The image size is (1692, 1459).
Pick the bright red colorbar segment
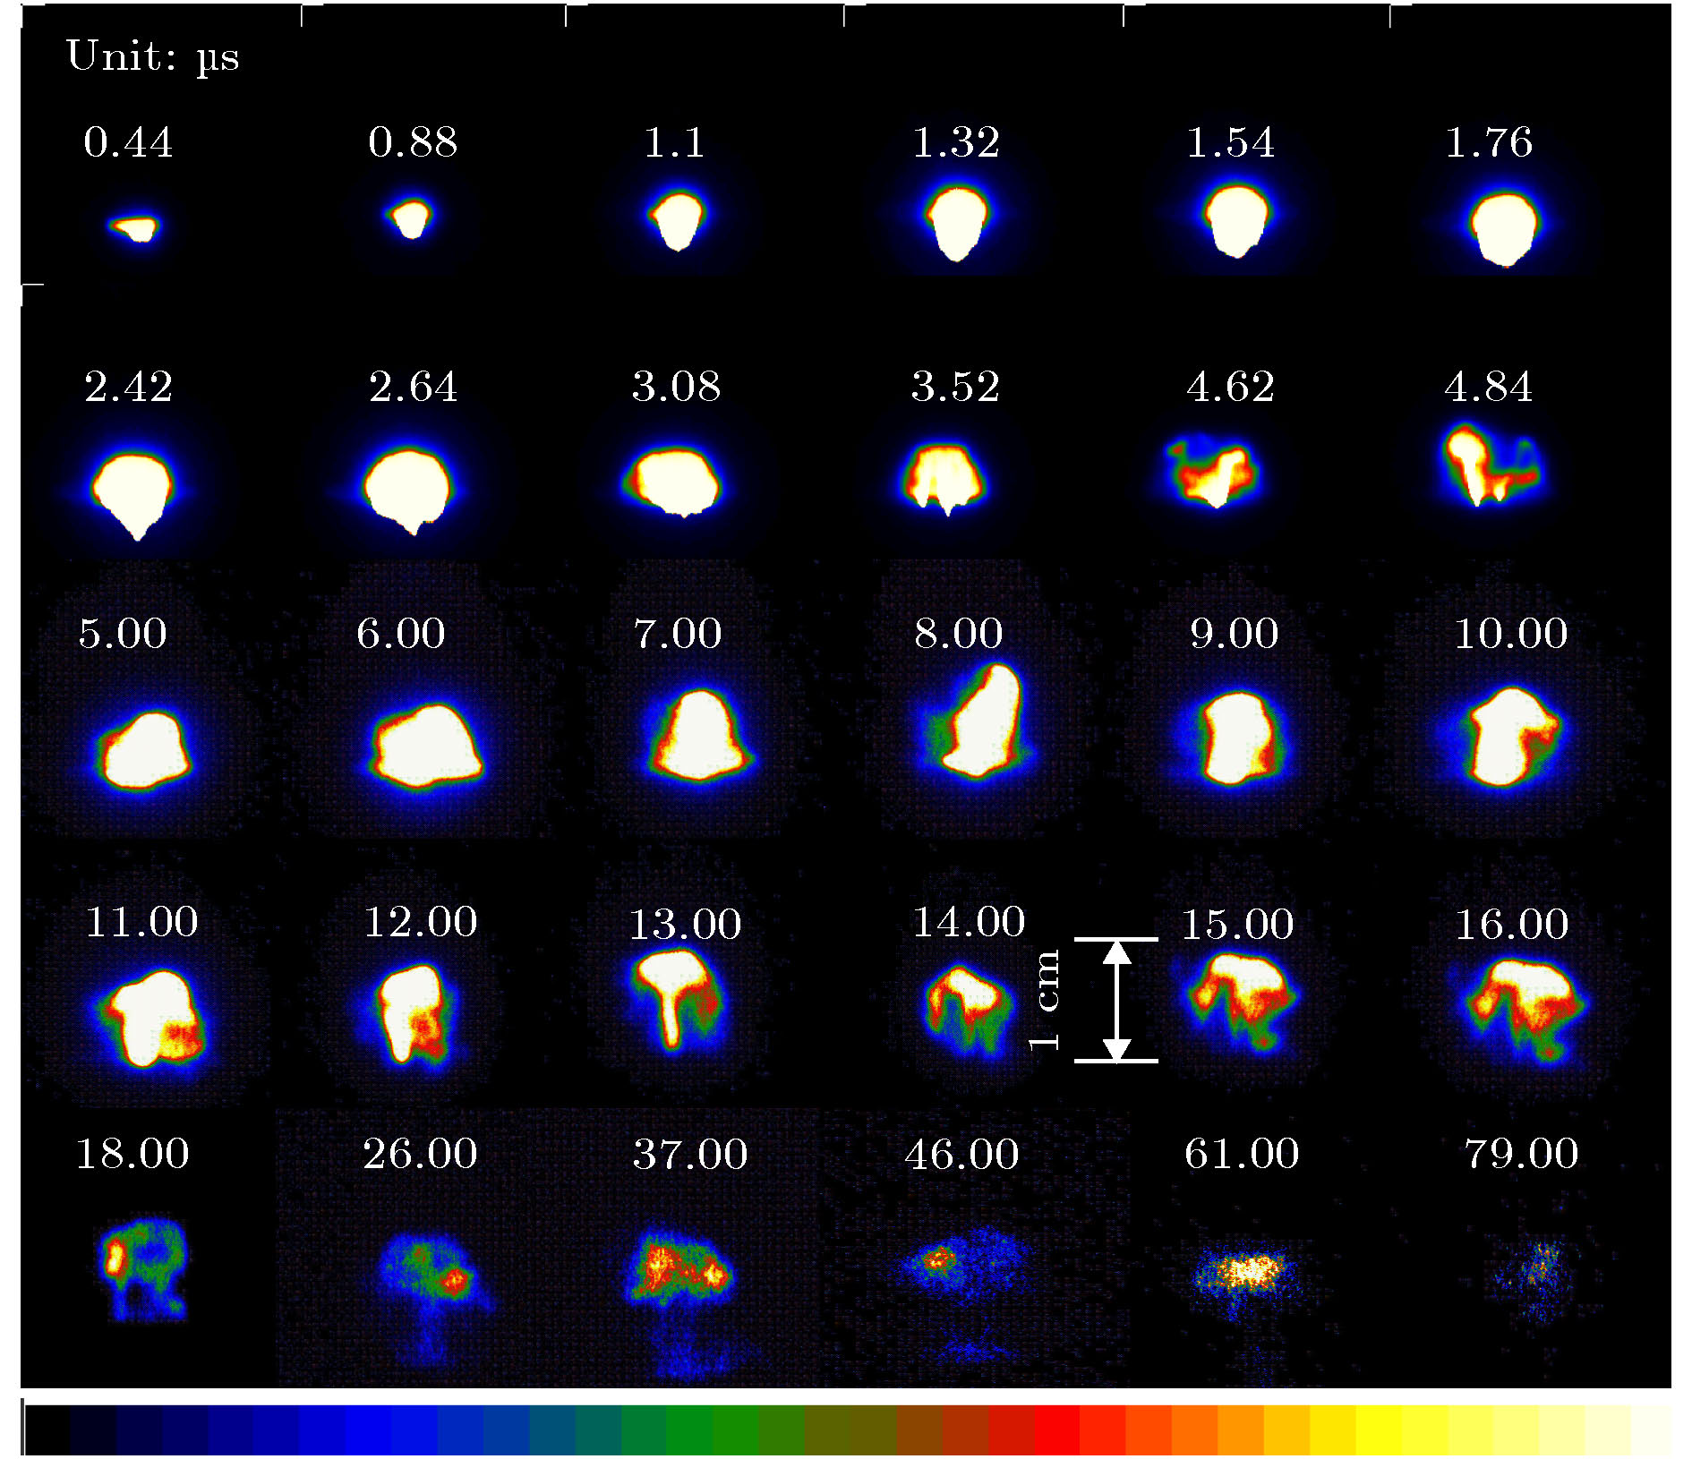pos(1056,1429)
